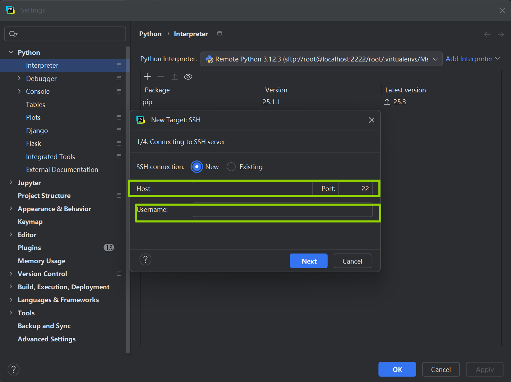Click project-level icon on Project Structure row
This screenshot has width=511, height=382.
point(119,196)
